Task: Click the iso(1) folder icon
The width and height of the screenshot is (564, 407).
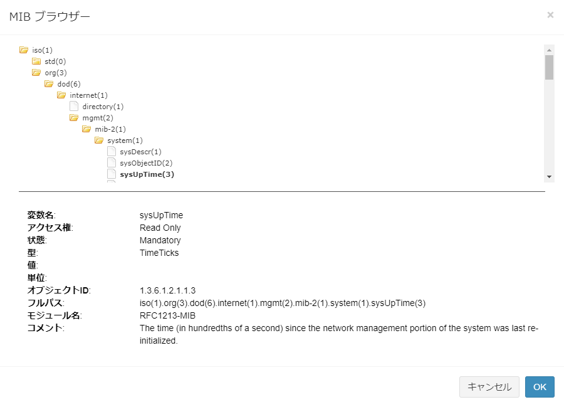Action: click(x=24, y=50)
